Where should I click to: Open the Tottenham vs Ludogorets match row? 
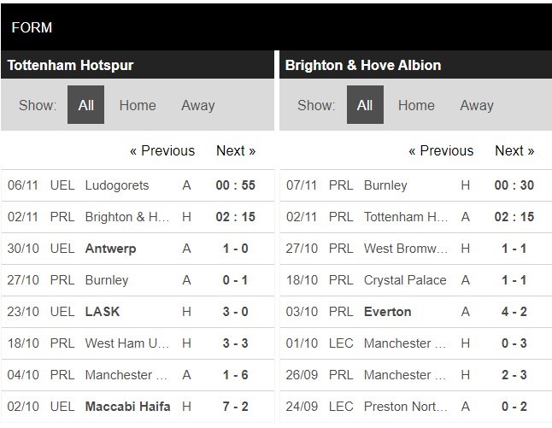click(x=117, y=185)
